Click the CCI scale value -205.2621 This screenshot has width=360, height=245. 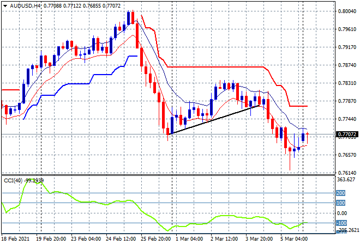349,230
